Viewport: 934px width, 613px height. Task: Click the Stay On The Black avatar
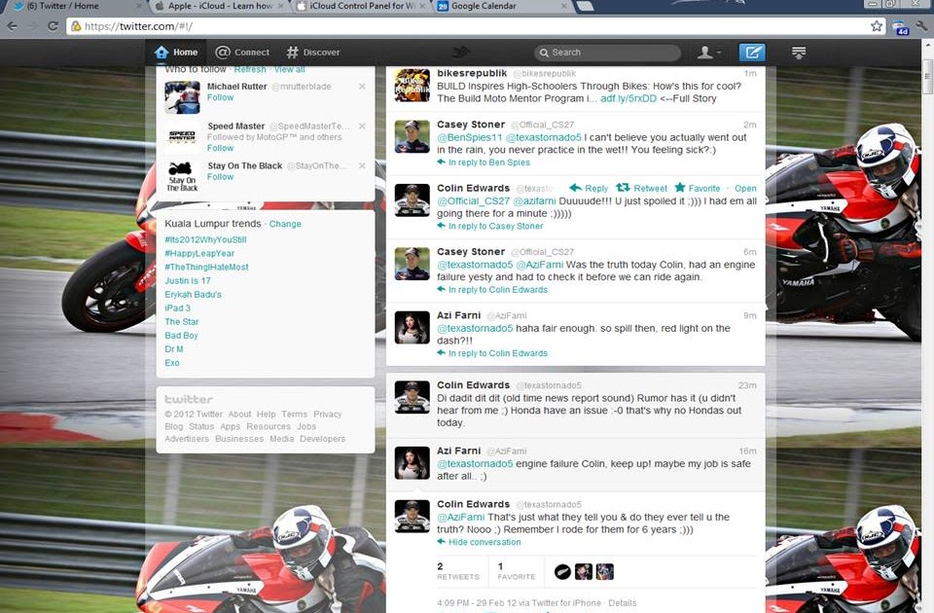pyautogui.click(x=182, y=176)
